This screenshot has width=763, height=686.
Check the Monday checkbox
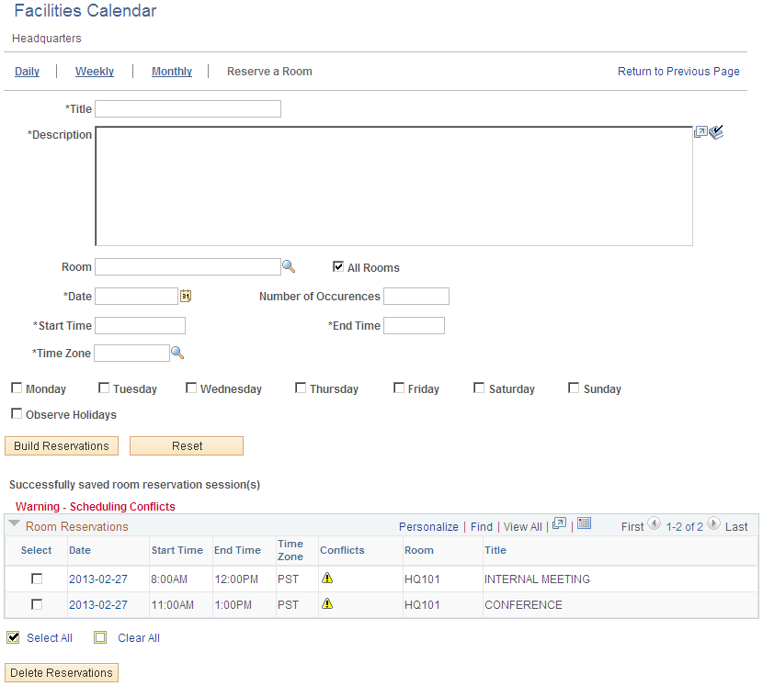[x=17, y=388]
